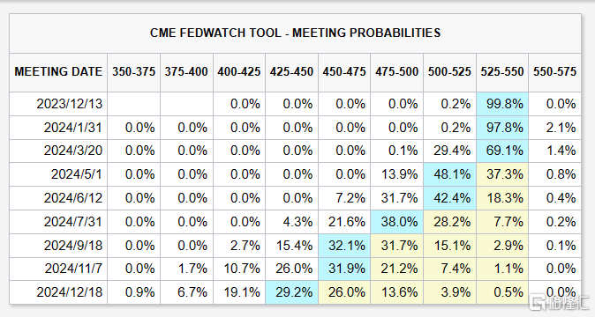Click the 29.2% cell for 2024/12/18
Screen dimensions: 595x317
pyautogui.click(x=291, y=292)
